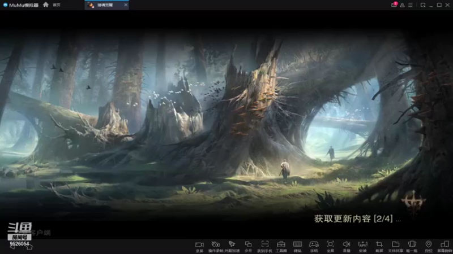Click the Android home button at the bottom left
Image resolution: width=453 pixels, height=254 pixels.
[x=29, y=247]
